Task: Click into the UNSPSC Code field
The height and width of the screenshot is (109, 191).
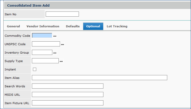Action: (46, 44)
